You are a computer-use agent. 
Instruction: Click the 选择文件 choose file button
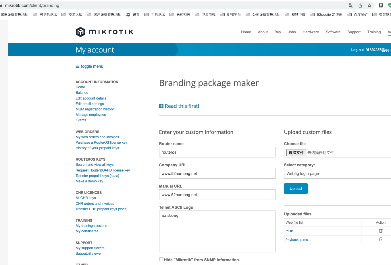296,153
